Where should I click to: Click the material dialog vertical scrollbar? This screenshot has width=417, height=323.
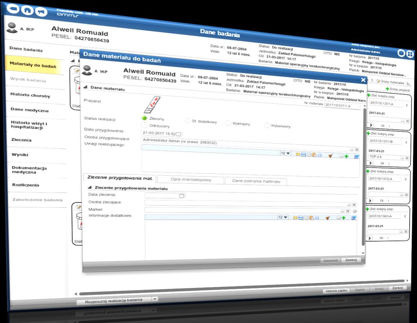tap(363, 177)
